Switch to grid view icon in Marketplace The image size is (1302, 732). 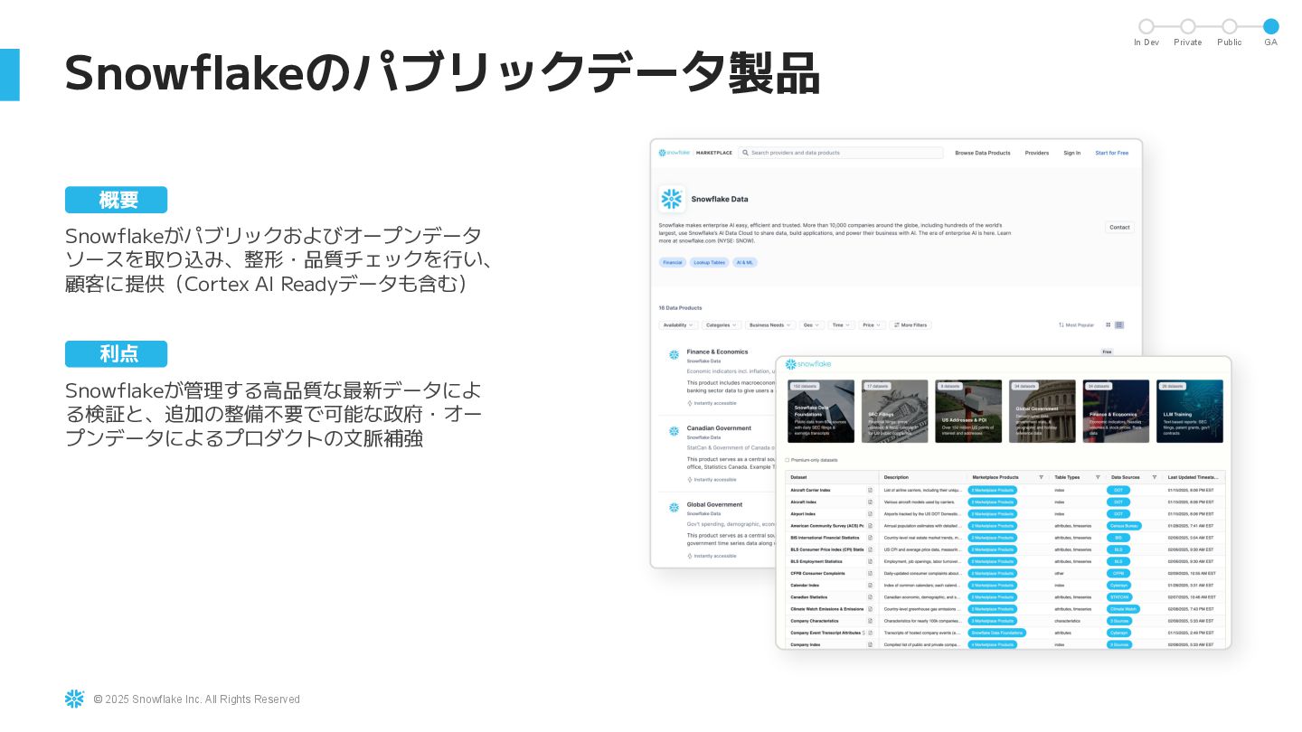coord(1109,324)
